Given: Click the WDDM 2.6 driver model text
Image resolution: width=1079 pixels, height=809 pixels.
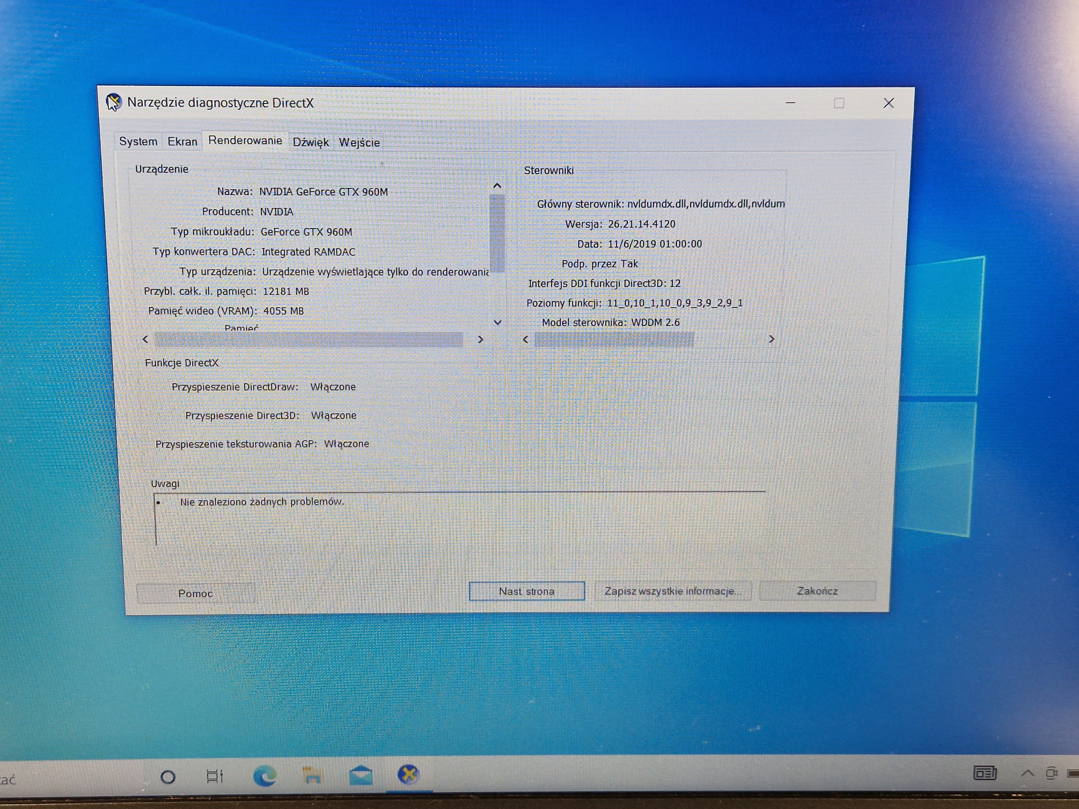Looking at the screenshot, I should tap(655, 322).
